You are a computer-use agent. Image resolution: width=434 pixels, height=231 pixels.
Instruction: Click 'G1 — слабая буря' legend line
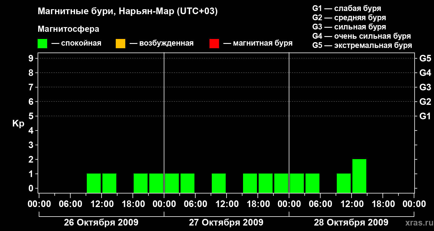coord(347,8)
